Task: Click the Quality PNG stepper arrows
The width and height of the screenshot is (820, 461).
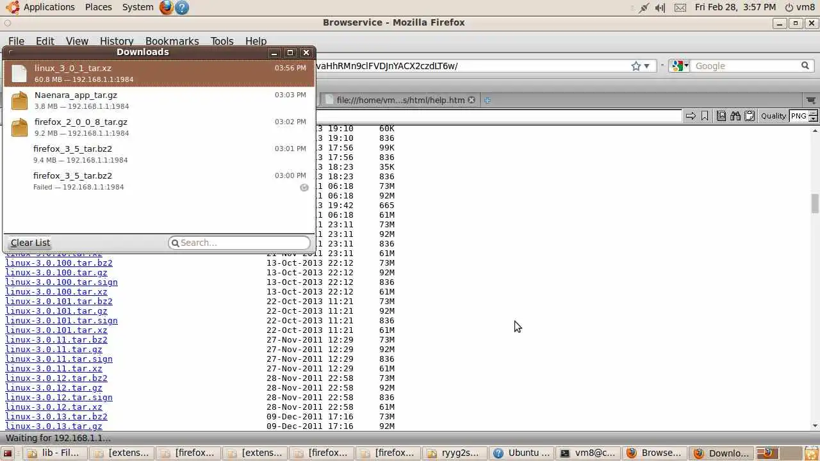Action: 813,116
